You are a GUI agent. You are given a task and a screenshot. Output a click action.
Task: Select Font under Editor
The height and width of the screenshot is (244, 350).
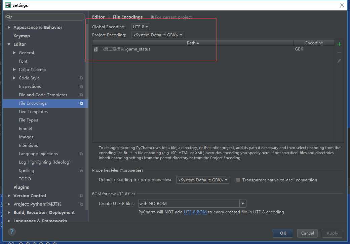click(x=23, y=61)
